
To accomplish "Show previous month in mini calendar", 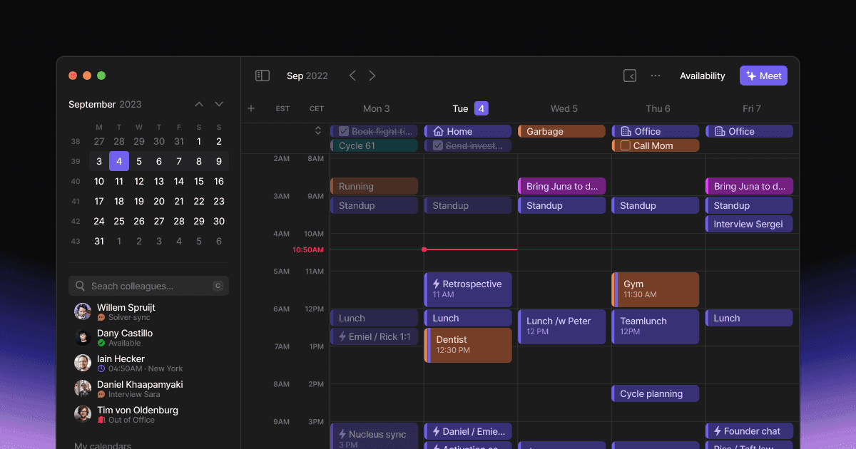I will [199, 104].
